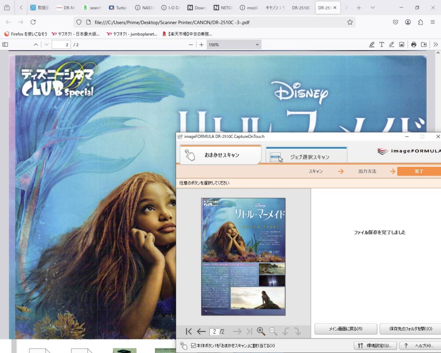The image size is (441, 353).
Task: Switch to the NAS1 tab
Action: tap(144, 8)
